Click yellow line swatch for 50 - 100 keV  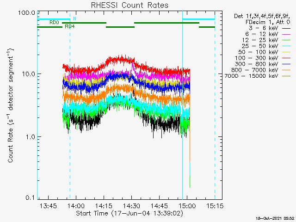286,52
